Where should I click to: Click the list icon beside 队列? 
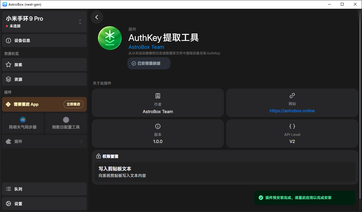pyautogui.click(x=8, y=189)
